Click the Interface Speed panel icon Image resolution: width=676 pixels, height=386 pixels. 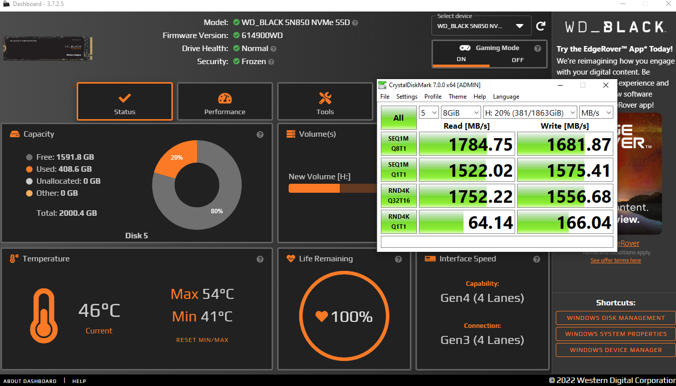click(x=430, y=259)
